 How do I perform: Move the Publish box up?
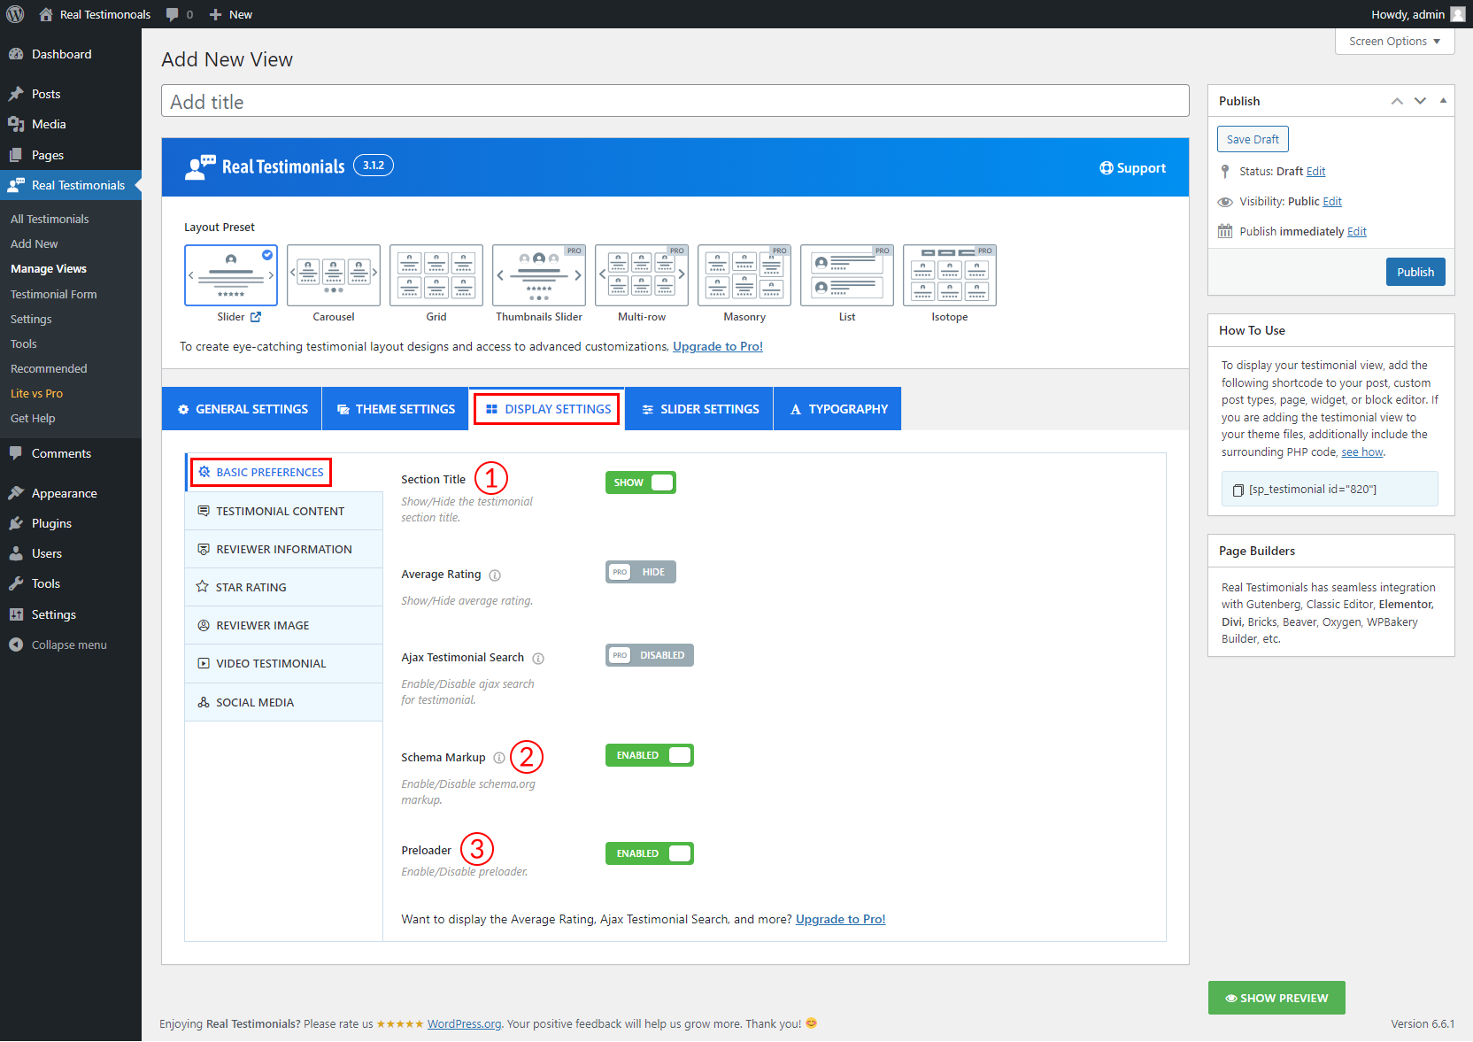(1397, 101)
